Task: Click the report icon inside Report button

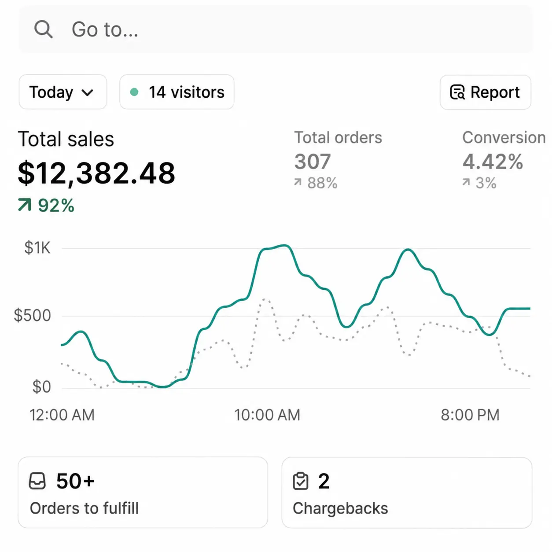Action: pos(457,92)
